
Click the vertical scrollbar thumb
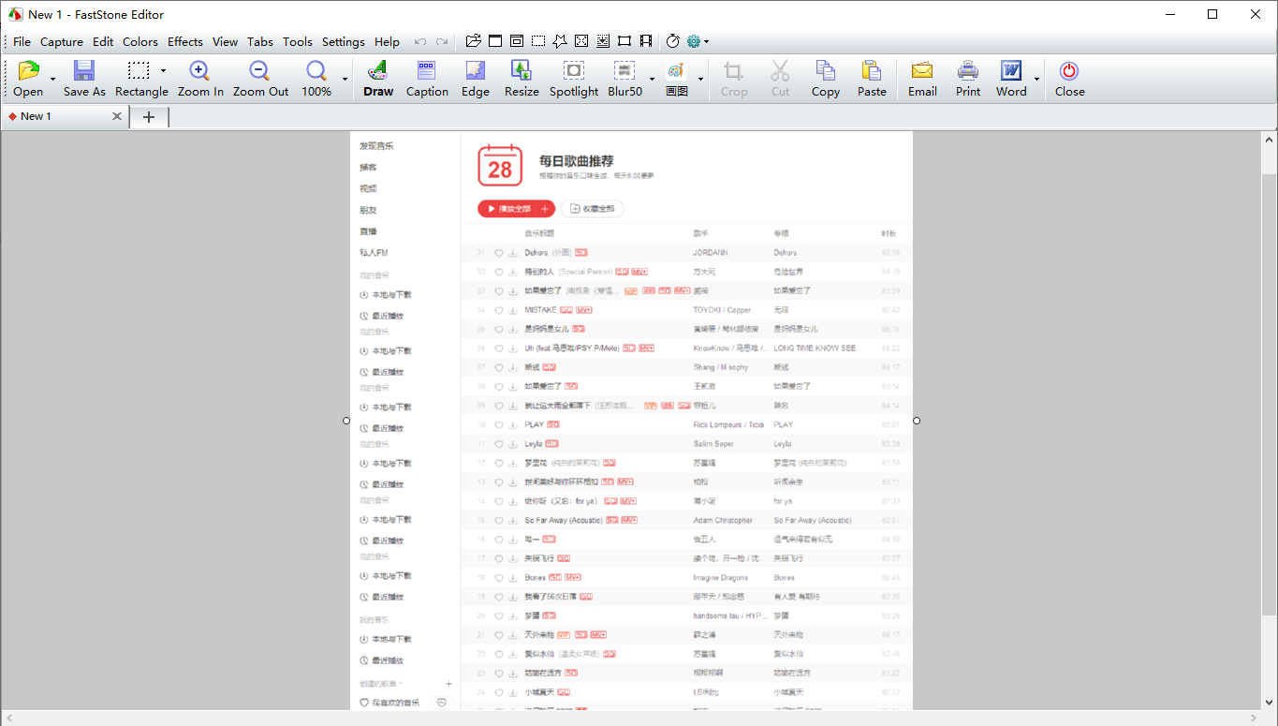pyautogui.click(x=1270, y=393)
